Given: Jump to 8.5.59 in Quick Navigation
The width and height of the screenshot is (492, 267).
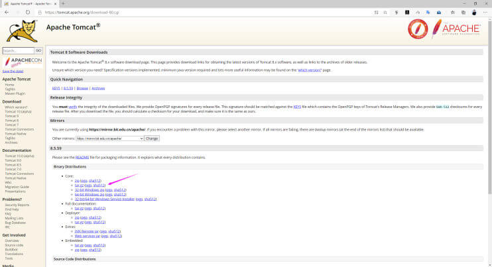Looking at the screenshot, I should tap(68, 88).
